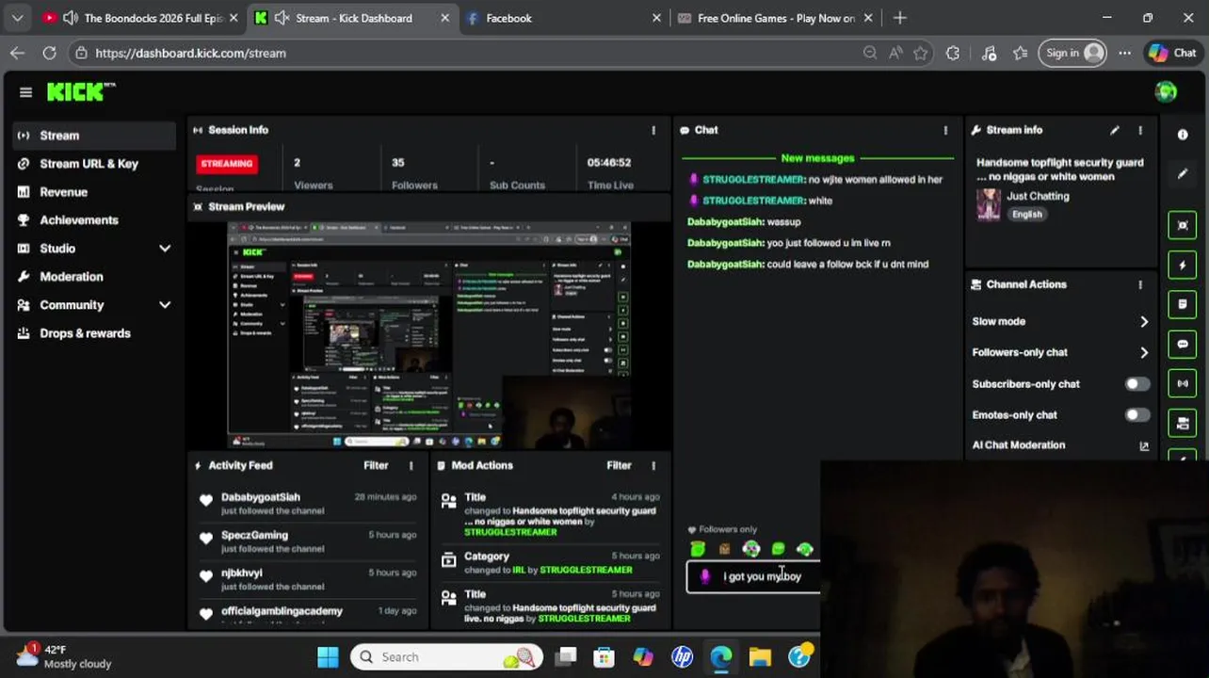Open Stream info panel options menu

click(1140, 130)
